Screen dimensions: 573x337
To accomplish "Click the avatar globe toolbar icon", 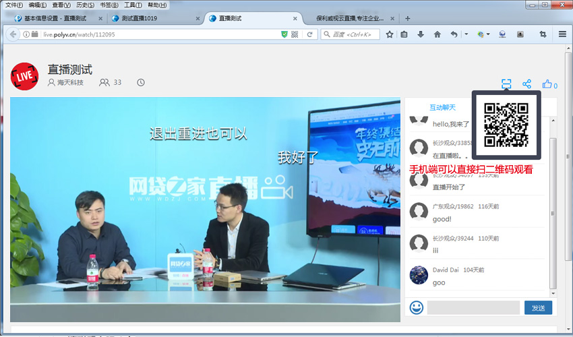I will [502, 34].
